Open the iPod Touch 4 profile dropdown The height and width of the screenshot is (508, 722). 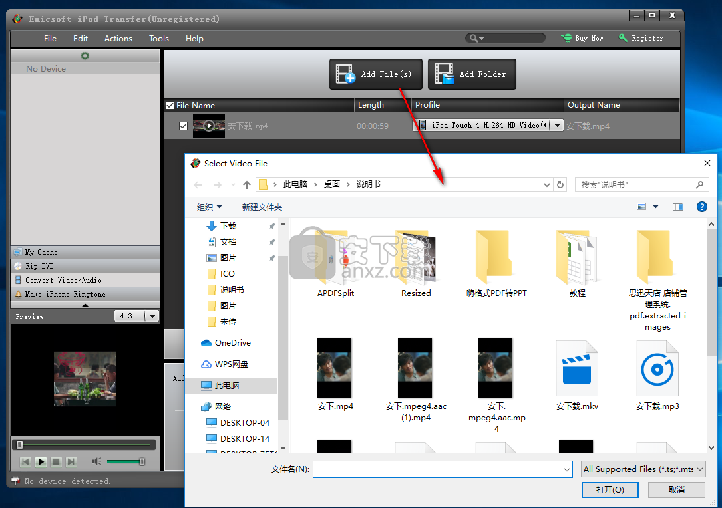[x=557, y=125]
